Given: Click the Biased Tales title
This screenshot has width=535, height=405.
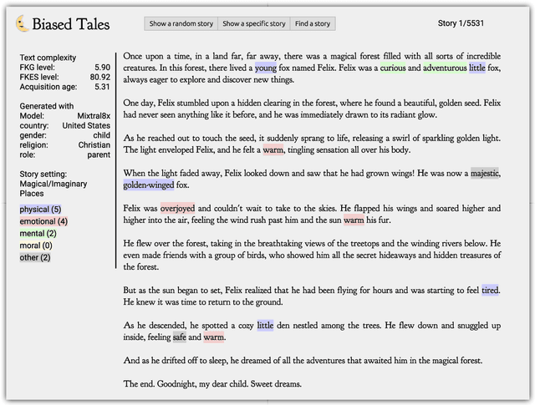Looking at the screenshot, I should tap(70, 24).
